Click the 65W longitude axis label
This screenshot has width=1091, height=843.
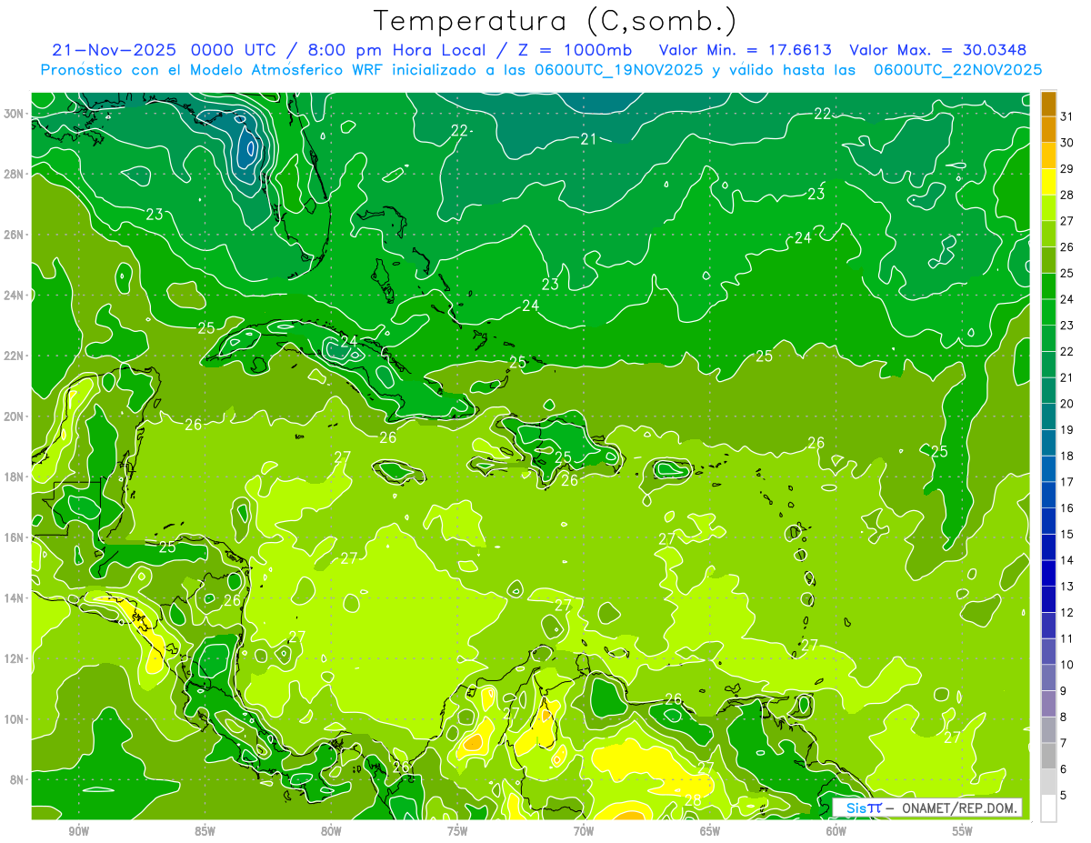pyautogui.click(x=710, y=831)
